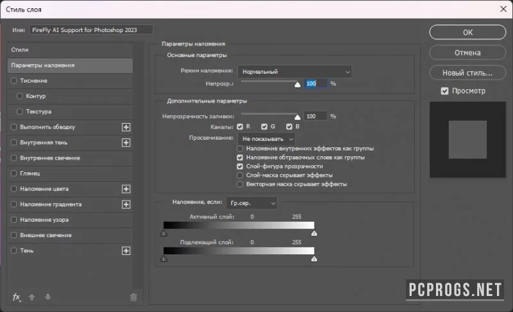Uncheck the G channel checkbox
Viewport: 513px width, 312px height.
click(264, 126)
